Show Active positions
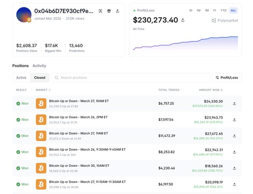Viewport: 253px width, 194px height. click(x=21, y=78)
